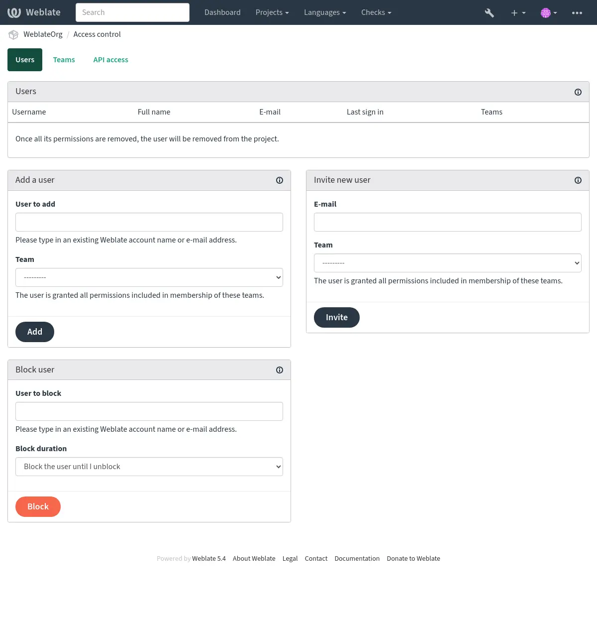The height and width of the screenshot is (619, 597).
Task: Switch to the Teams tab
Action: pyautogui.click(x=64, y=60)
